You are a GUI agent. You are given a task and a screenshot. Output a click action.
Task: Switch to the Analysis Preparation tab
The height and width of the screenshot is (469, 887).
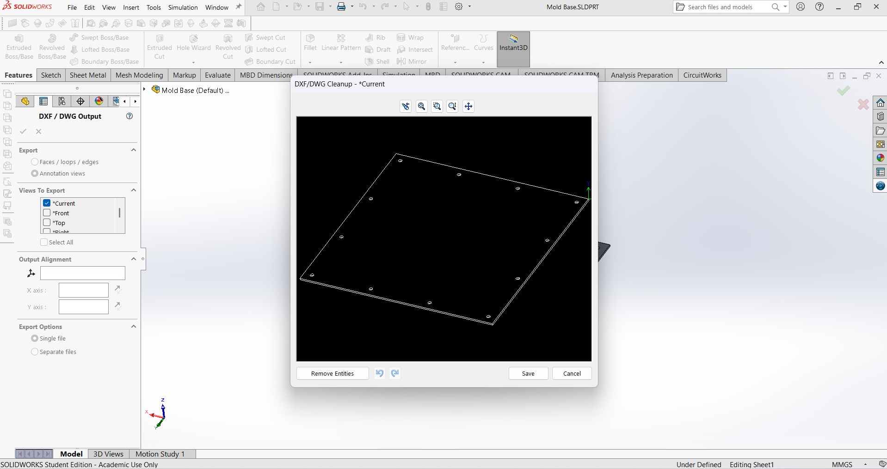641,75
